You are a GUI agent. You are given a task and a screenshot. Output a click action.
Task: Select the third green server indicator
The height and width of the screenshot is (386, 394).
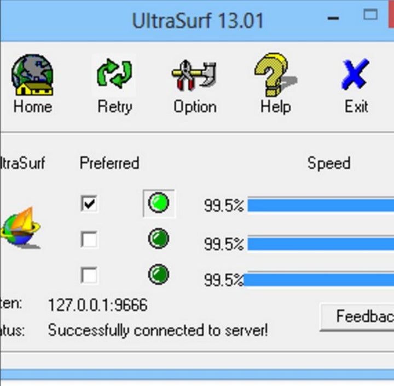click(x=159, y=275)
